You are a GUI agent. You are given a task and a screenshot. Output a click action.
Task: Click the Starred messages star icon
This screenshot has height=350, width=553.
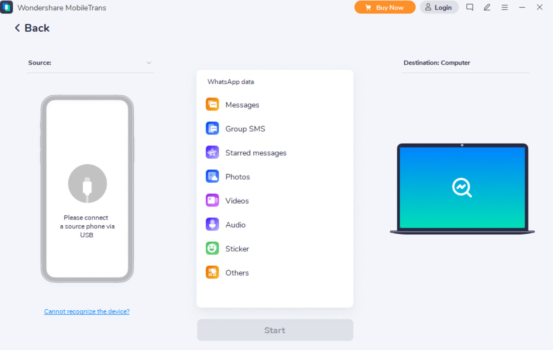pyautogui.click(x=212, y=153)
